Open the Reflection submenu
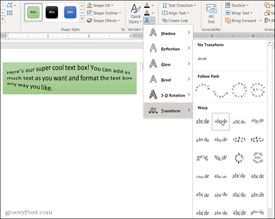 [x=168, y=49]
